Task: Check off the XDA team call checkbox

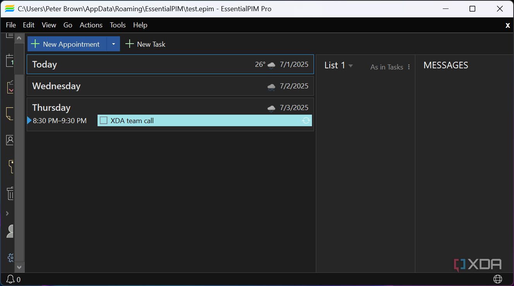Action: pos(103,120)
